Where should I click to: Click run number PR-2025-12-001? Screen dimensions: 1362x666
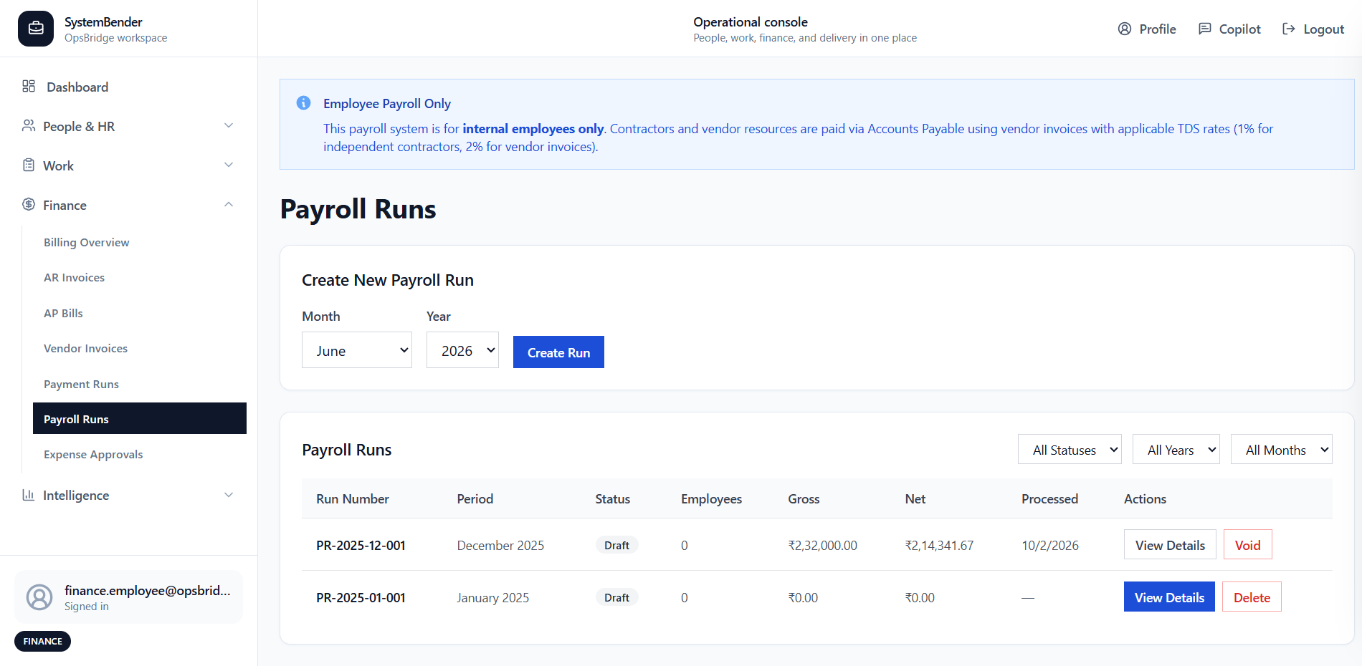[x=361, y=545]
